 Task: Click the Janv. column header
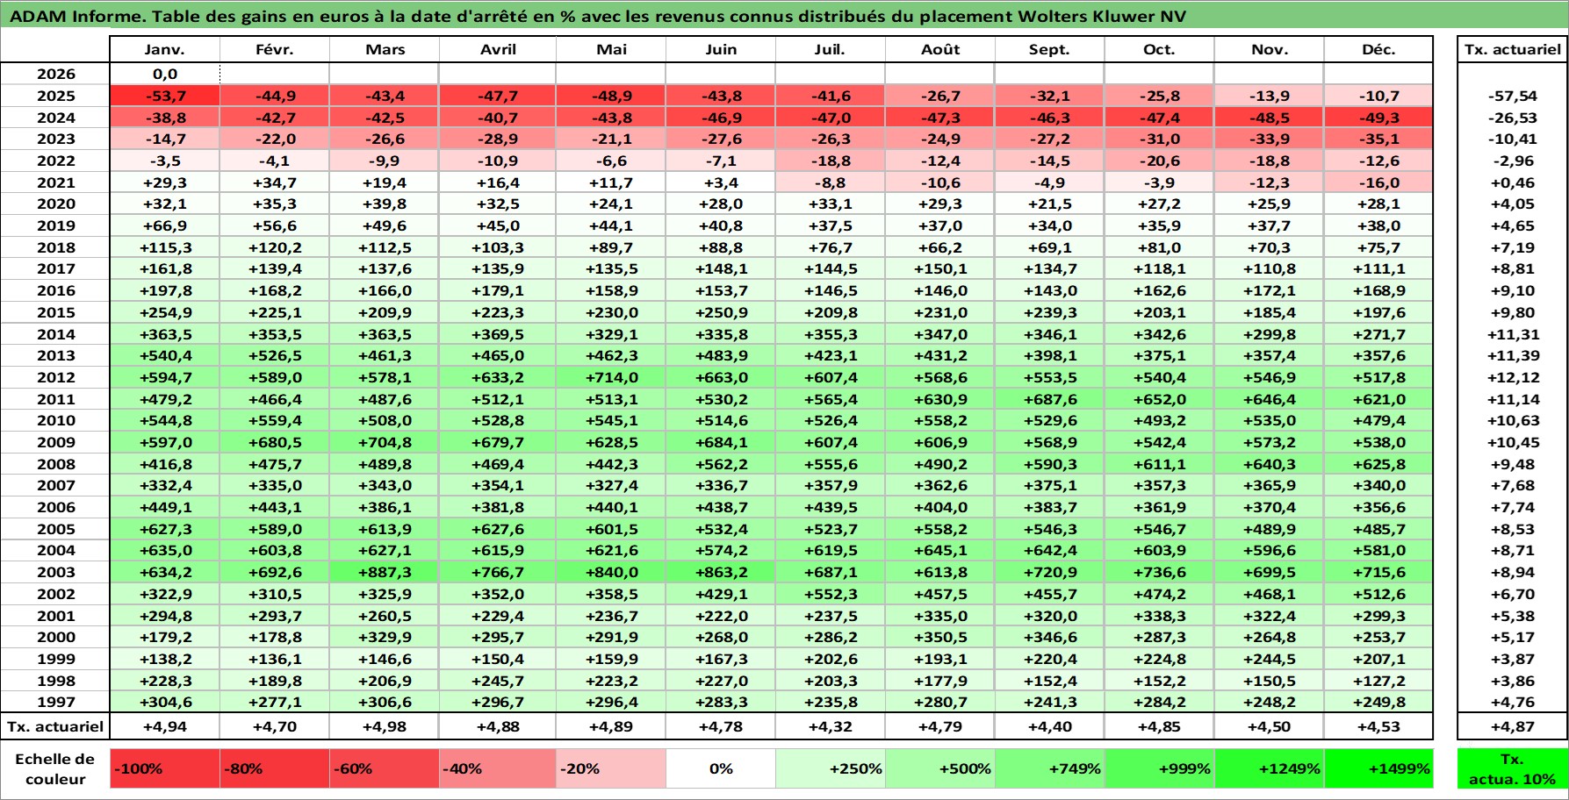point(165,50)
